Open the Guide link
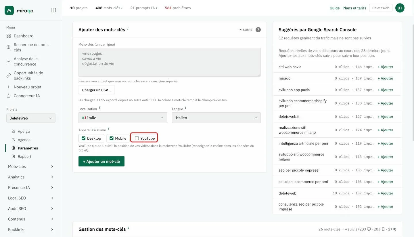The image size is (414, 237). click(335, 8)
